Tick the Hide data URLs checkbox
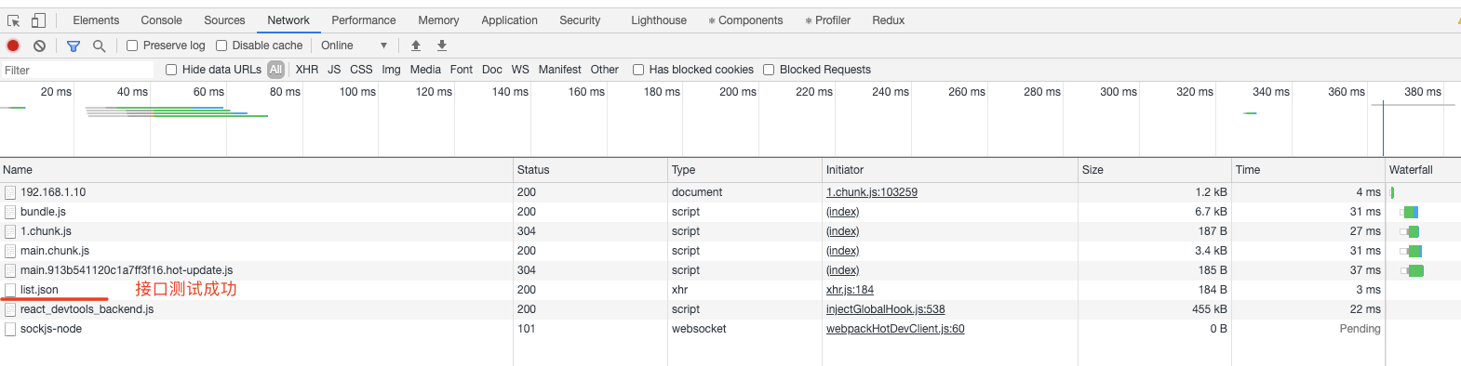This screenshot has width=1461, height=366. click(171, 70)
